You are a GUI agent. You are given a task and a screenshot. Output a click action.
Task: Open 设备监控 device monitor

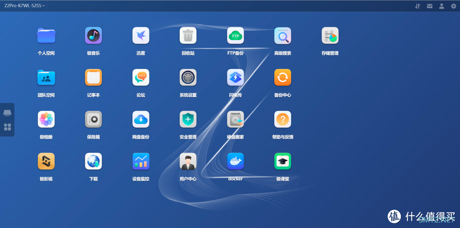[141, 161]
